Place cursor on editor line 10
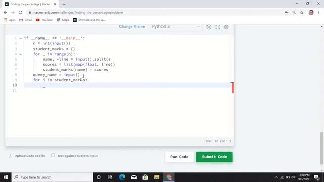The width and height of the screenshot is (324, 182). [127, 85]
